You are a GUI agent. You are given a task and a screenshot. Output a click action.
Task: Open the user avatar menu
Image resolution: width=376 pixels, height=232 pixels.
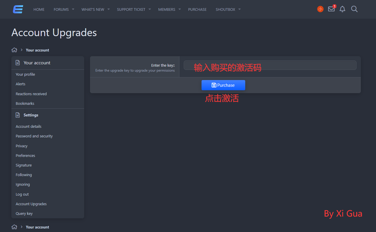coord(320,9)
